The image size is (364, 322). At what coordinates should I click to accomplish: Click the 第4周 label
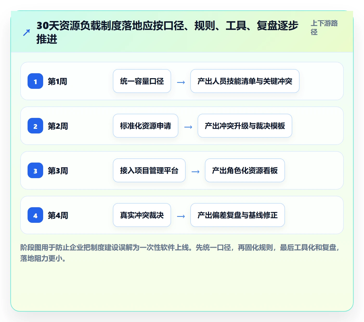tap(58, 215)
